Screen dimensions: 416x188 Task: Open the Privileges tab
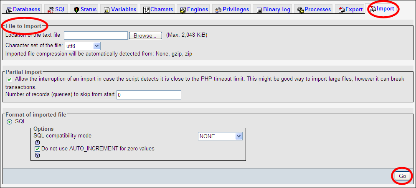(x=232, y=9)
